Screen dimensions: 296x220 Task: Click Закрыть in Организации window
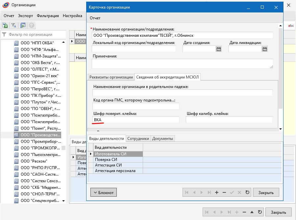tap(278, 212)
